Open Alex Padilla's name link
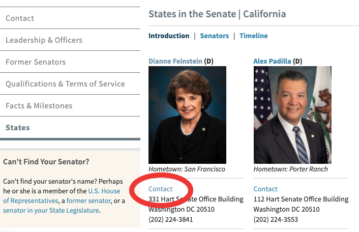The width and height of the screenshot is (359, 232). pos(272,61)
